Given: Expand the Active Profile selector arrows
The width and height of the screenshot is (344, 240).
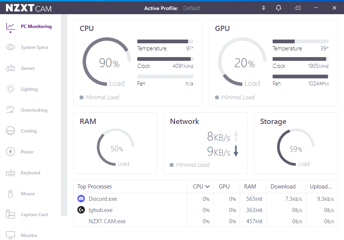Looking at the screenshot, I should [x=264, y=8].
